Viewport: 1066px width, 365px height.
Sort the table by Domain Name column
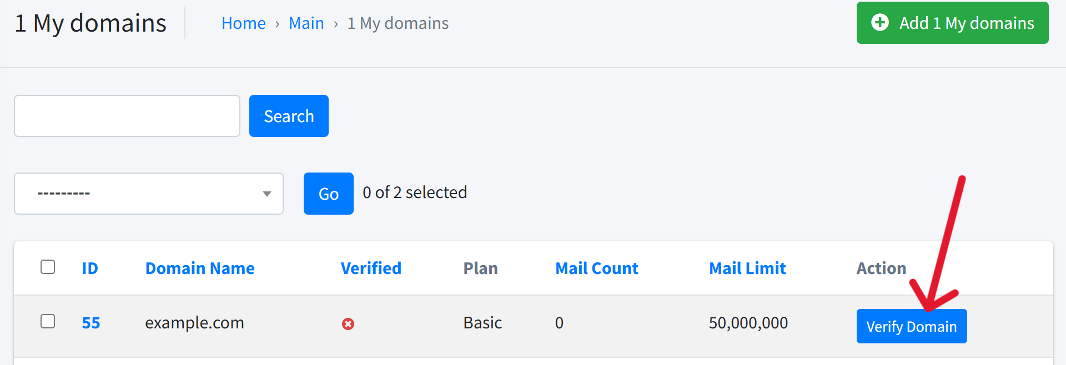coord(200,268)
